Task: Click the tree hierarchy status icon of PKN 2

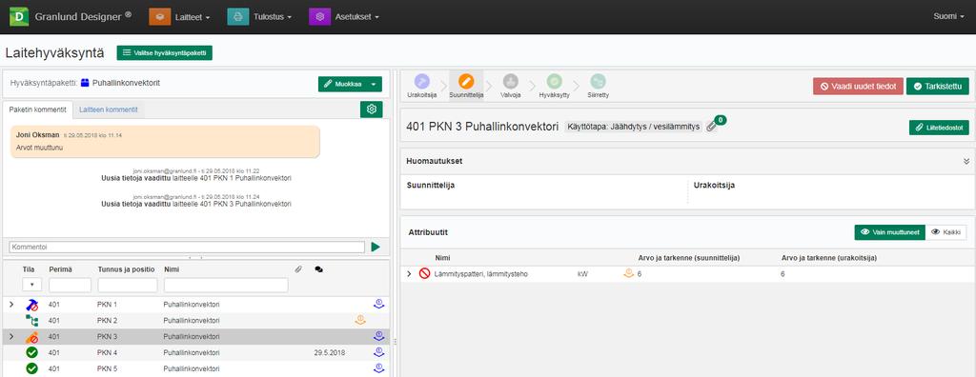Action: (x=31, y=321)
